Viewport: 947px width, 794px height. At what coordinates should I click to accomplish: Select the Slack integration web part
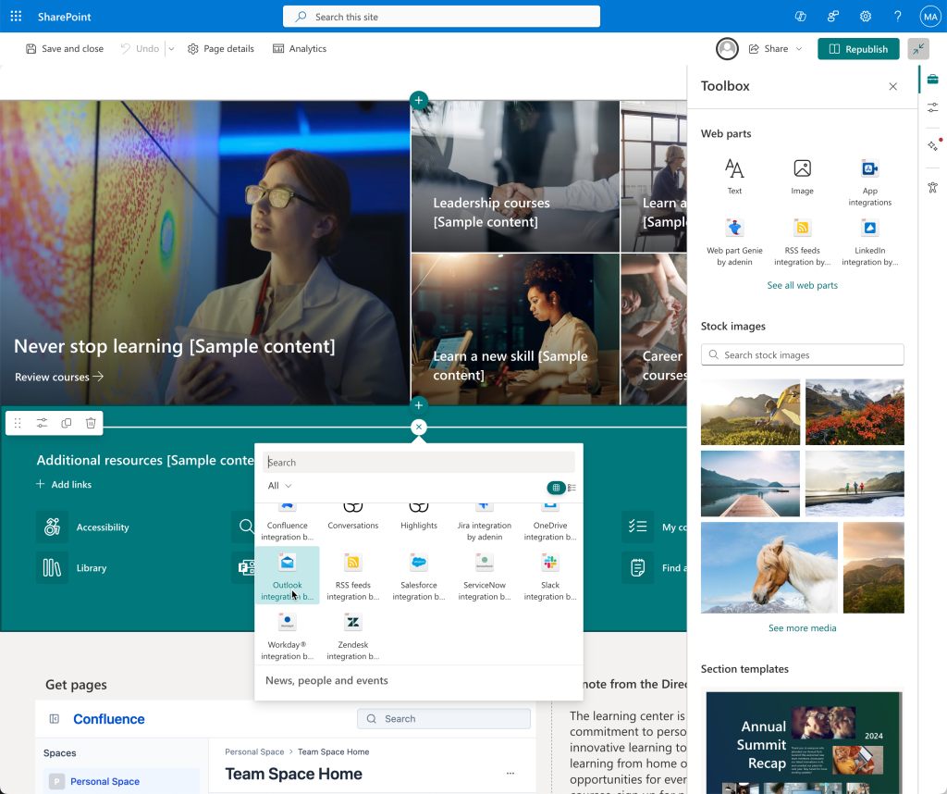tap(550, 576)
